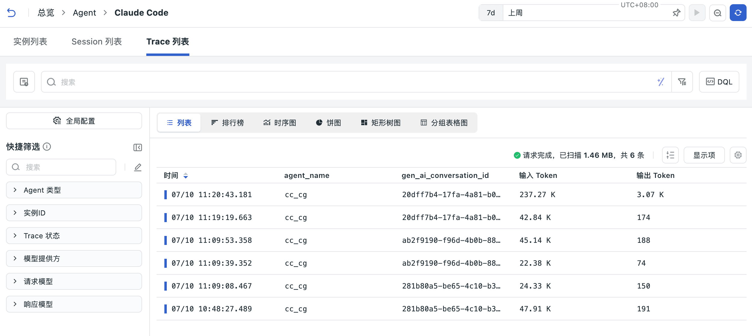
Task: Go to Agent in the breadcrumb
Action: (x=84, y=13)
